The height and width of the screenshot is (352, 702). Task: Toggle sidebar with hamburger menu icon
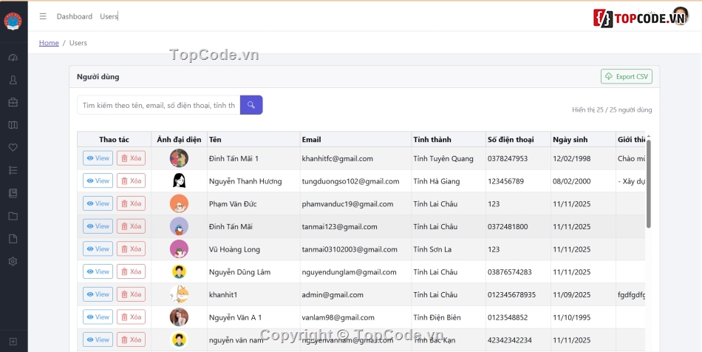(x=43, y=16)
